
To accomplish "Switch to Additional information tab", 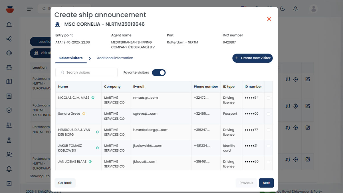I will click(x=115, y=58).
